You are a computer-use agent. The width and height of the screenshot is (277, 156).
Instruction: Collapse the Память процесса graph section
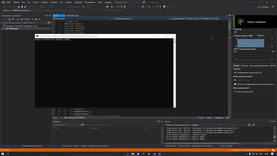[x=233, y=36]
